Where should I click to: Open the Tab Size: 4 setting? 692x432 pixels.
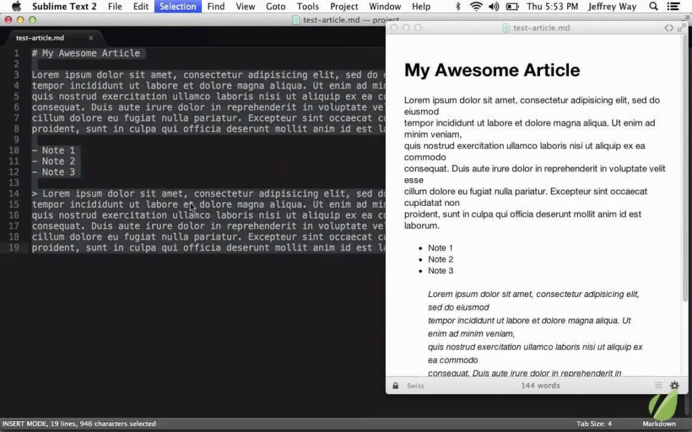[x=593, y=423]
